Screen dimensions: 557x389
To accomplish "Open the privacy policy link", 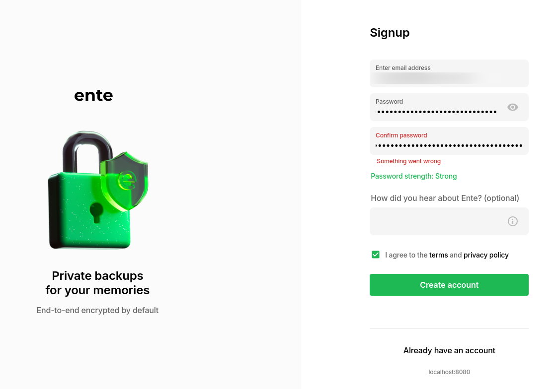I will pos(486,255).
